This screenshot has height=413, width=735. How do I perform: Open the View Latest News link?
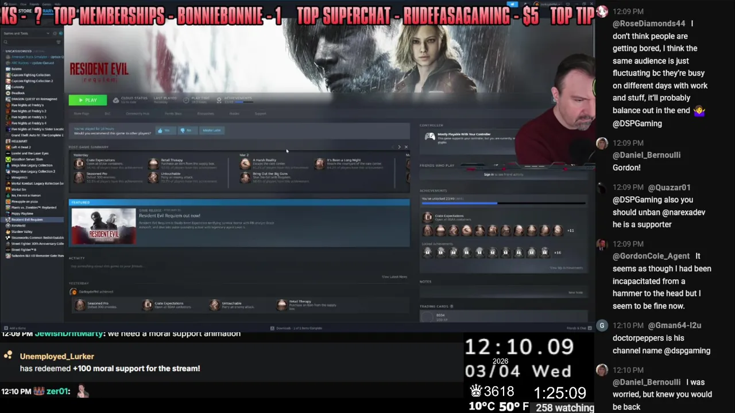coord(394,277)
